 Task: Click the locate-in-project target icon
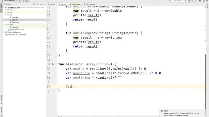[34, 4]
